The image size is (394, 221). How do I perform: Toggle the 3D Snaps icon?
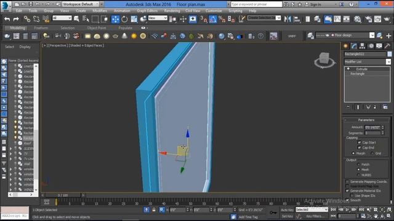coord(203,19)
